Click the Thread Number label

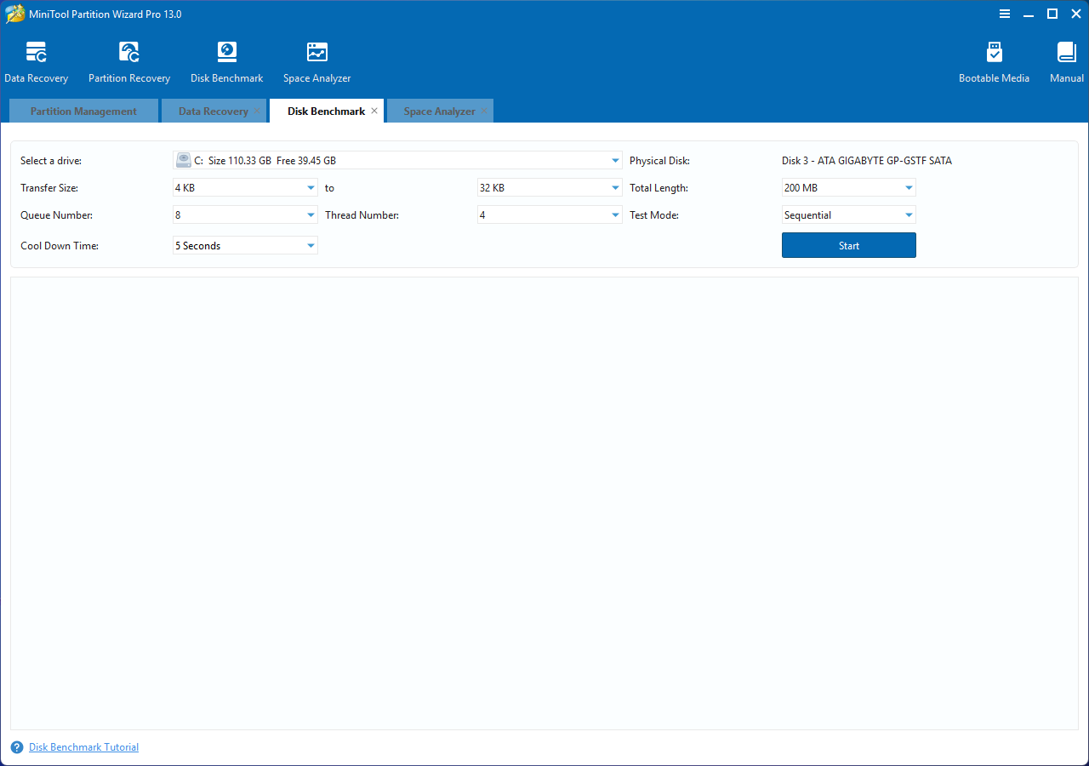coord(362,214)
